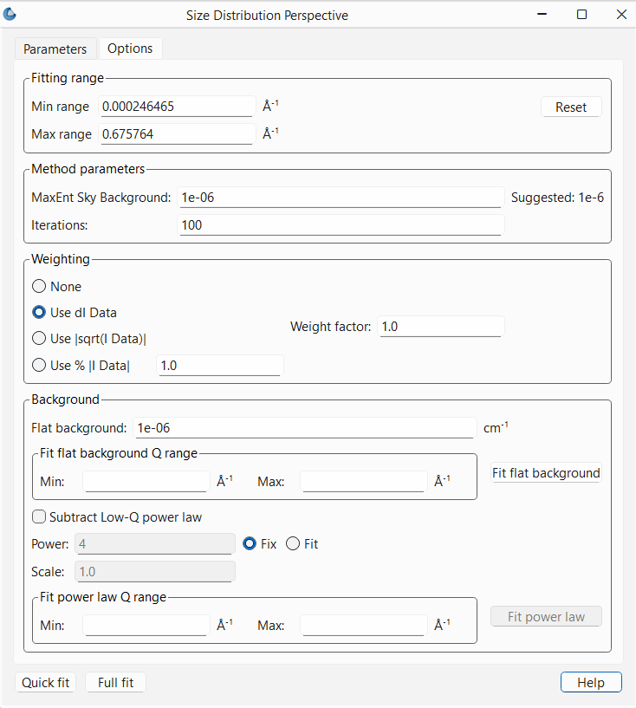
Task: Select the Fit power radio button
Action: [x=293, y=544]
